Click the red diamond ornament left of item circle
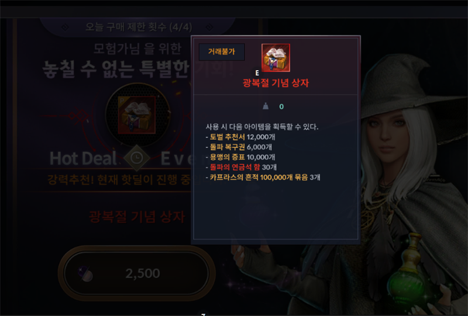Viewport: 468px width, 316px height. (78, 116)
